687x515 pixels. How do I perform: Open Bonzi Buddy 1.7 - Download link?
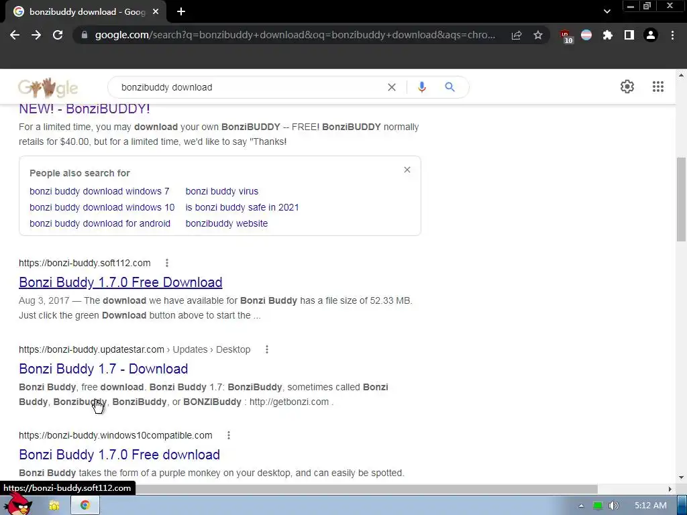point(103,369)
